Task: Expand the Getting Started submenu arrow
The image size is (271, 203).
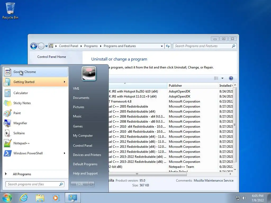Action: [x=65, y=82]
